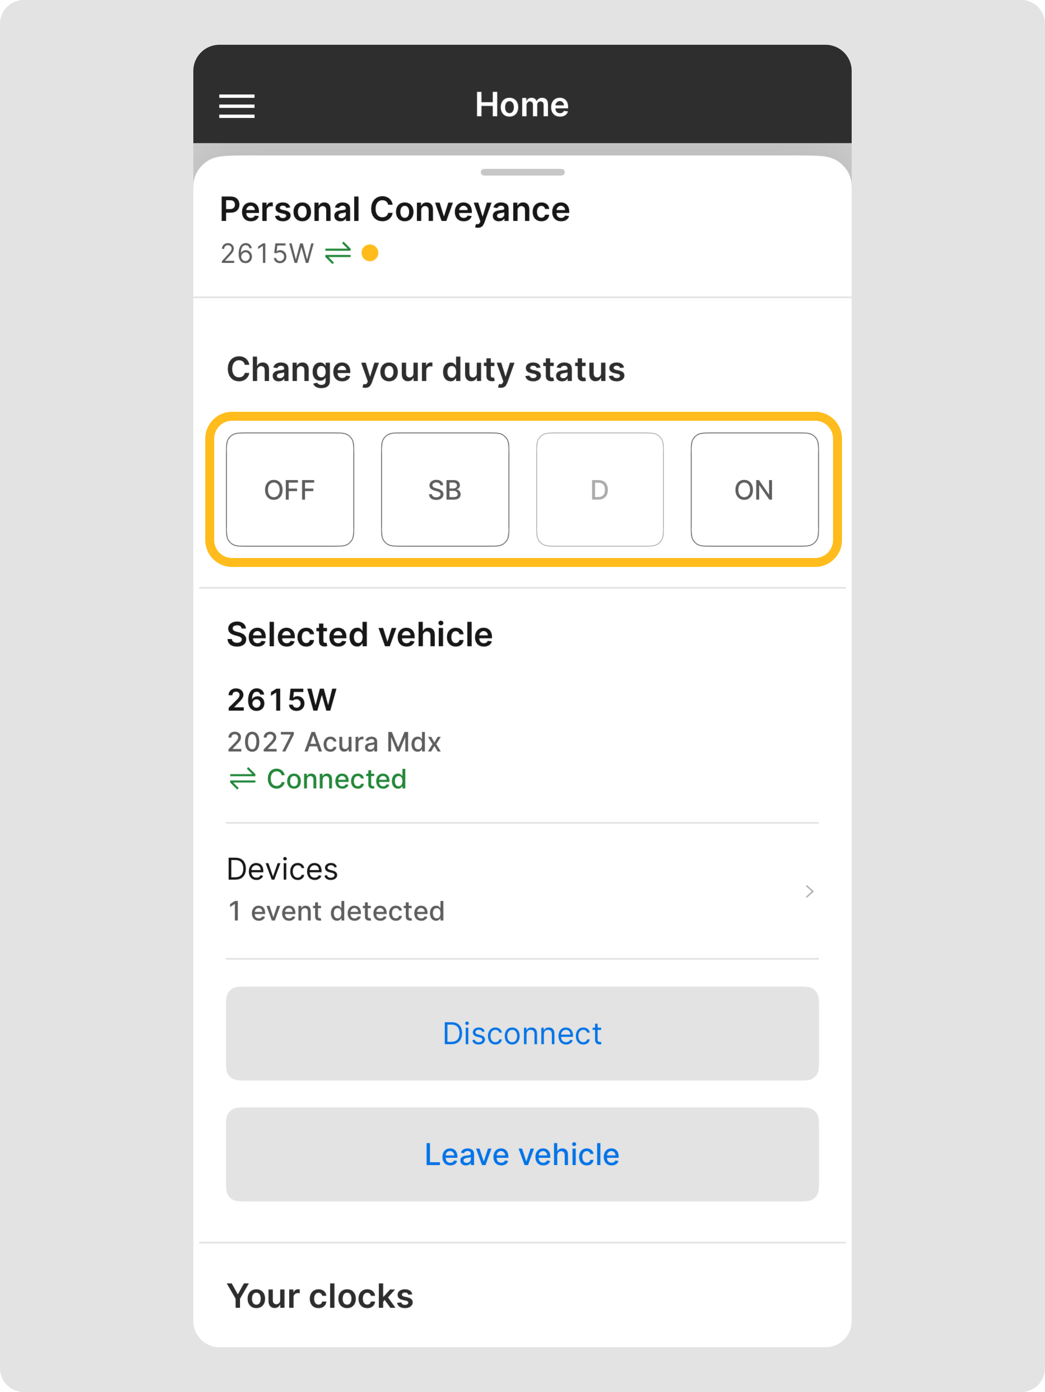Click the Home title in header
The width and height of the screenshot is (1045, 1392).
(x=522, y=104)
